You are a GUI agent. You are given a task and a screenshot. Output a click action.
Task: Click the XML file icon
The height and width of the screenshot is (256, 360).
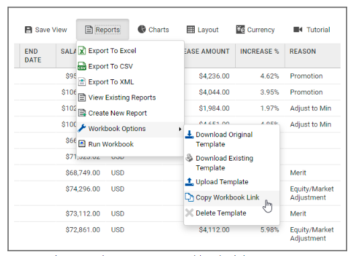82,82
